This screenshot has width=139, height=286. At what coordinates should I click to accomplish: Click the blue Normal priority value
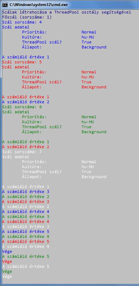[89, 32]
